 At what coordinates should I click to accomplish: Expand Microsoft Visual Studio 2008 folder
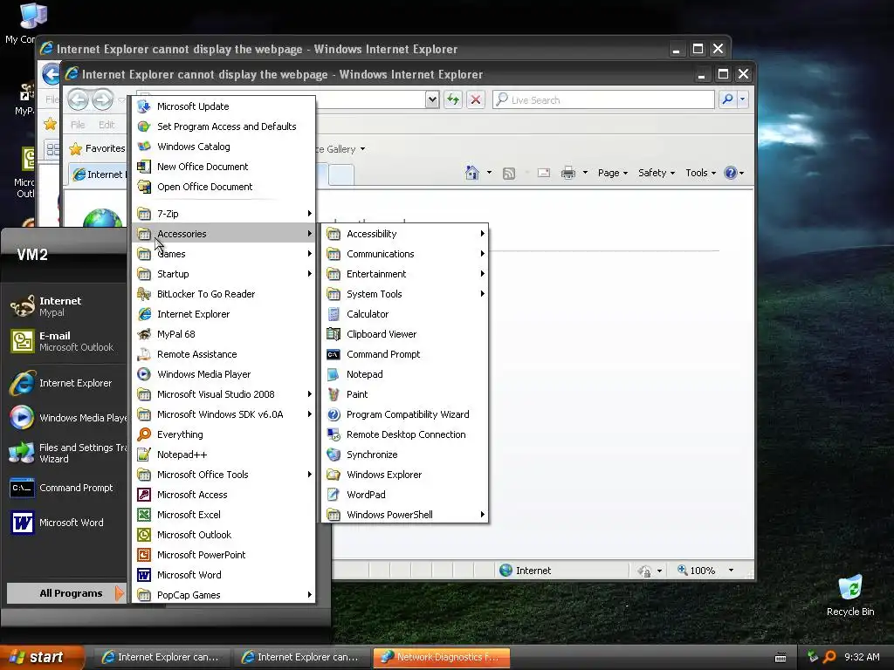tap(223, 394)
